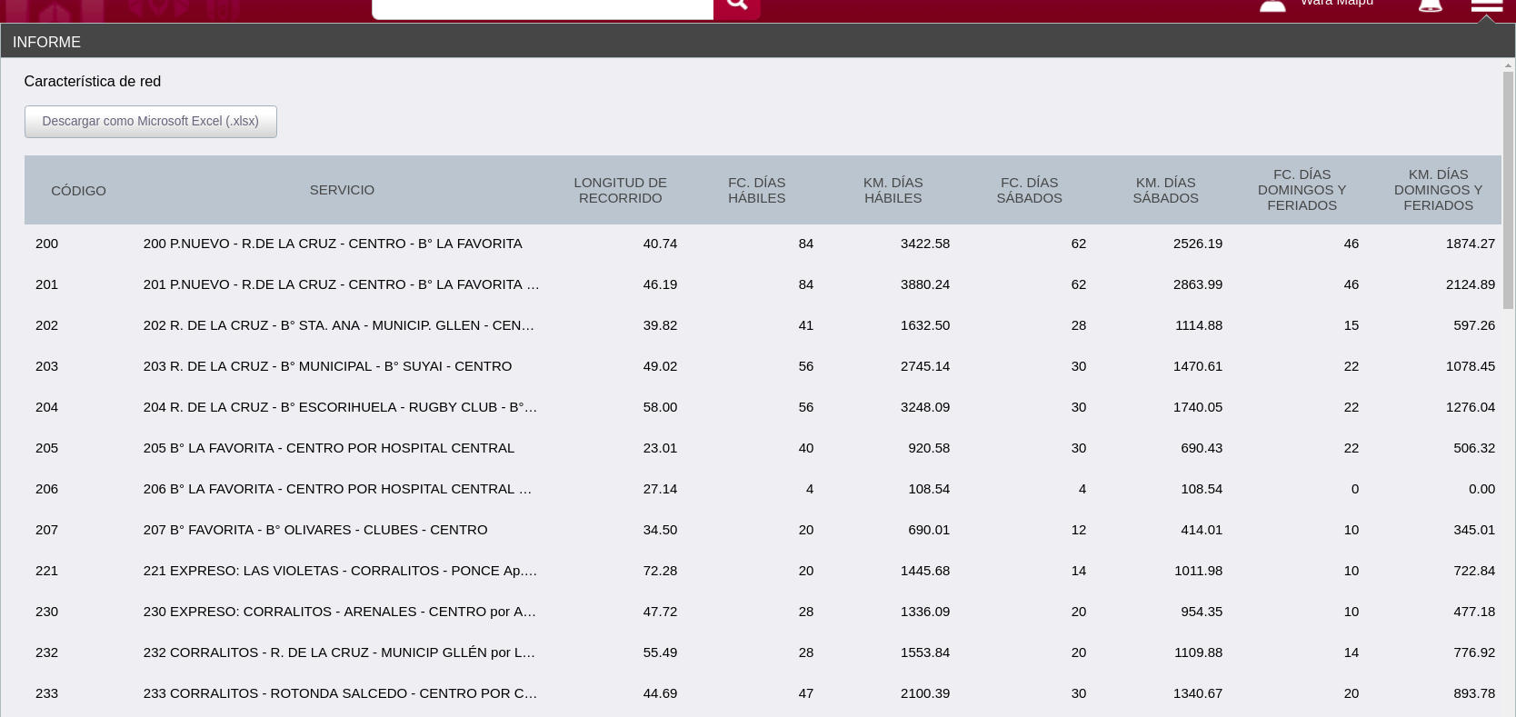The height and width of the screenshot is (717, 1516).
Task: Click inside the top search field
Action: [x=543, y=7]
